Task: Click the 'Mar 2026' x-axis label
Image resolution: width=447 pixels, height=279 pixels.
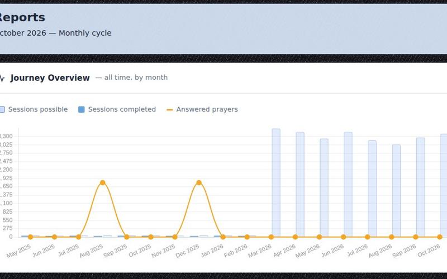Action: click(260, 251)
